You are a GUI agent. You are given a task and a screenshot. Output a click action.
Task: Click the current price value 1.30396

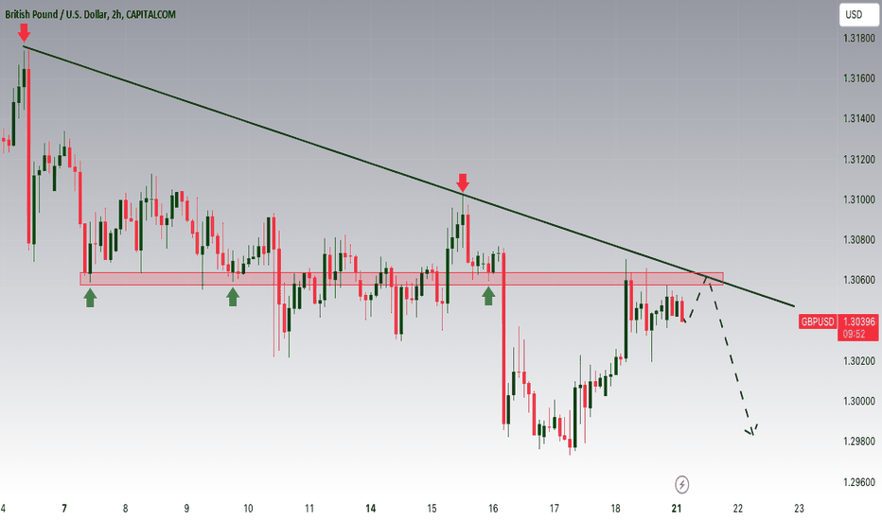coord(859,321)
